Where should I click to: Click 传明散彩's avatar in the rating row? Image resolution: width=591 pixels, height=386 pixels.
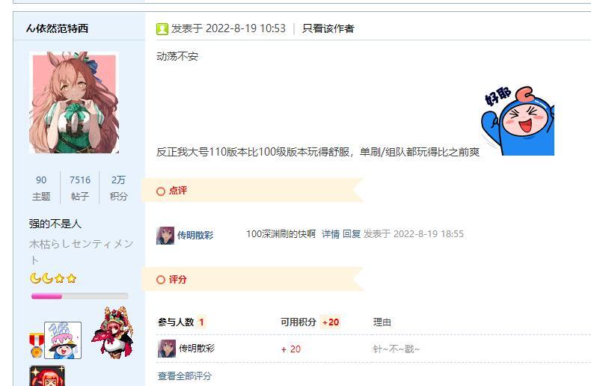tap(167, 349)
